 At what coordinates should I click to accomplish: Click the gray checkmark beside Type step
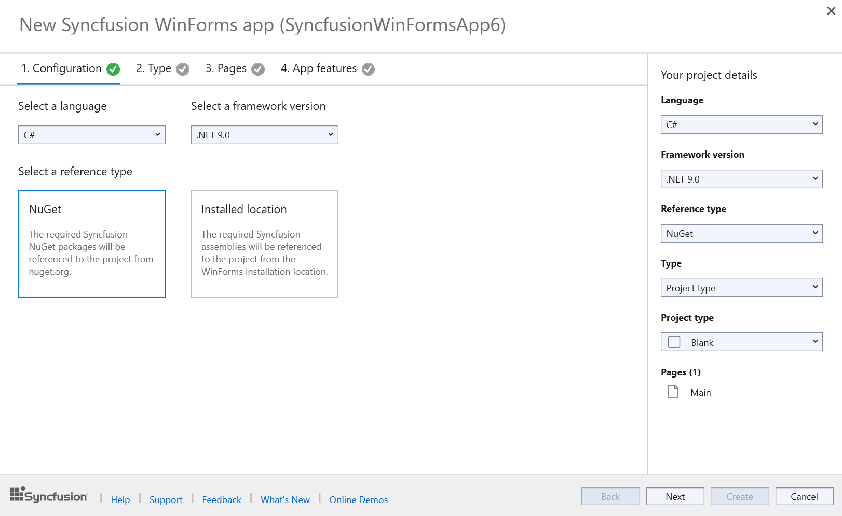183,69
